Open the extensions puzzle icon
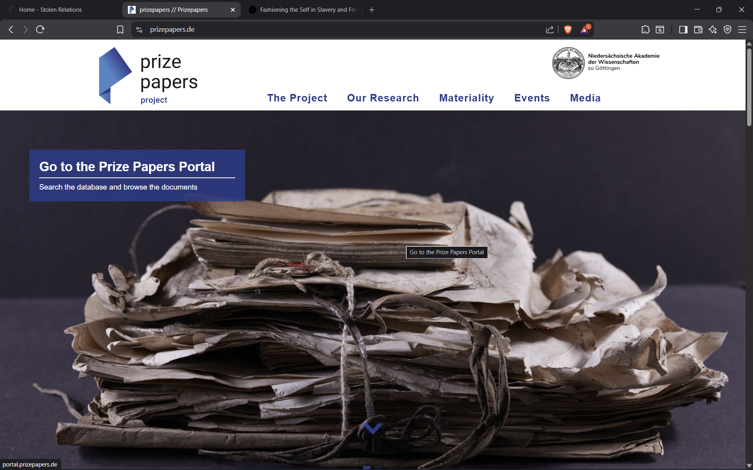This screenshot has height=470, width=753. (x=645, y=29)
